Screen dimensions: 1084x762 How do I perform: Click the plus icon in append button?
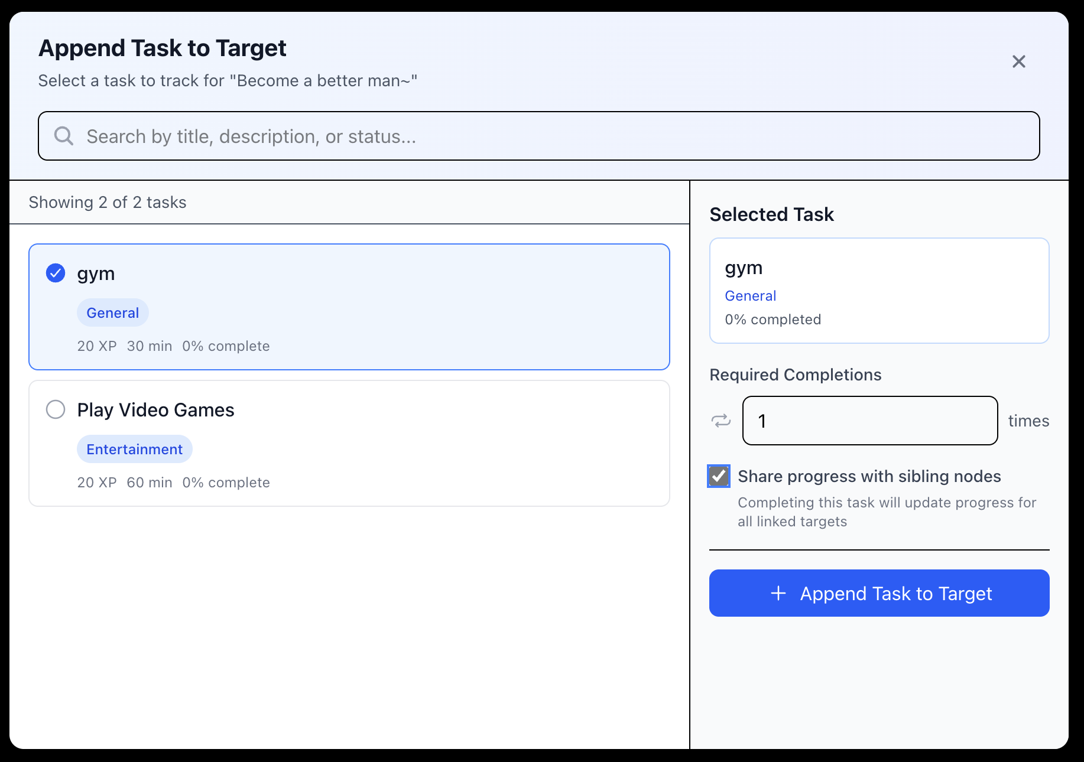tap(778, 593)
